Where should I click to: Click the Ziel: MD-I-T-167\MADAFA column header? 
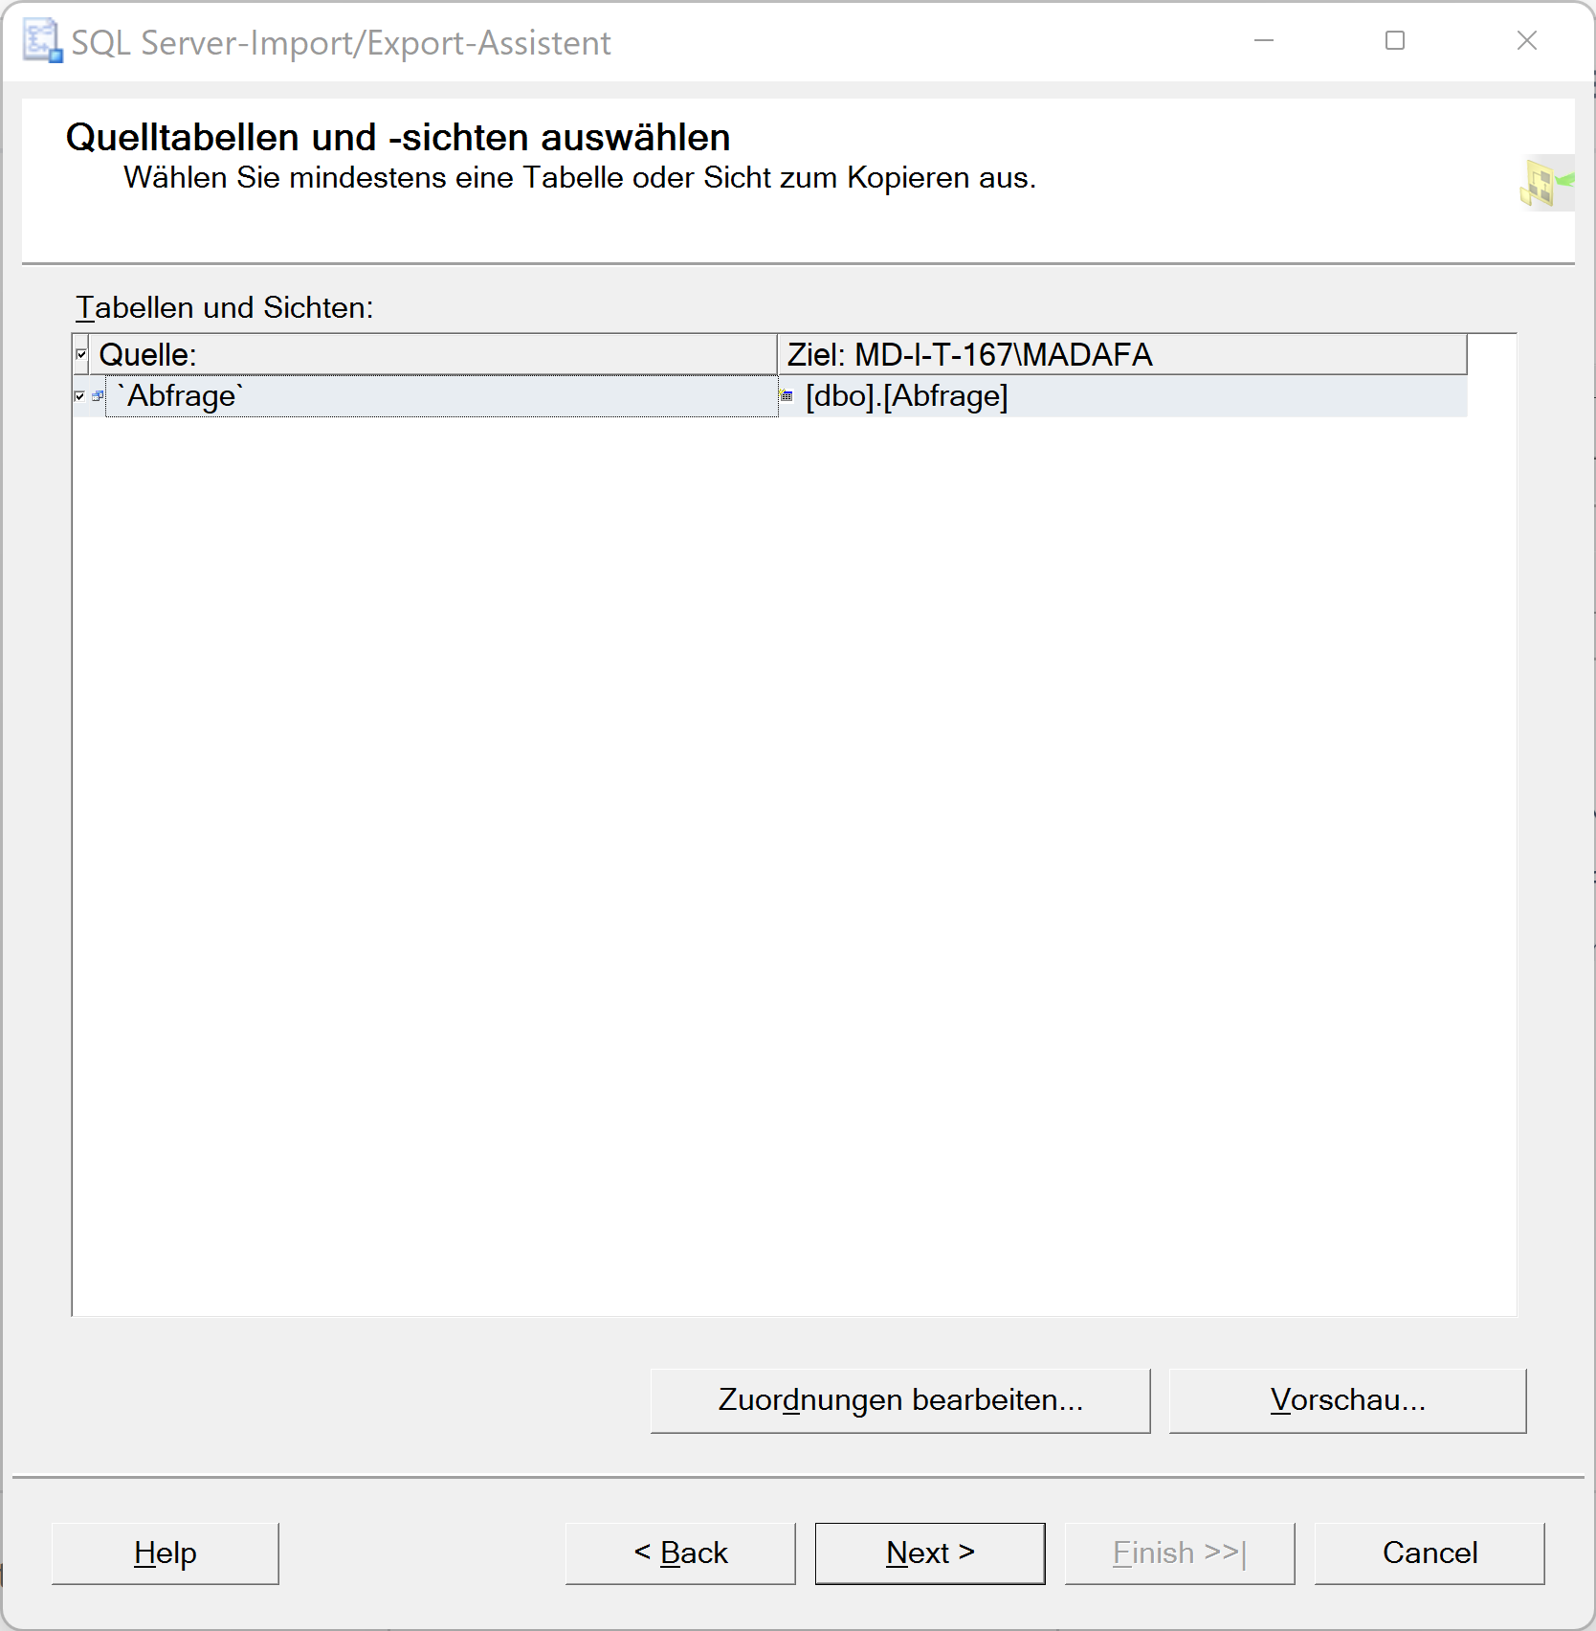[x=1122, y=354]
